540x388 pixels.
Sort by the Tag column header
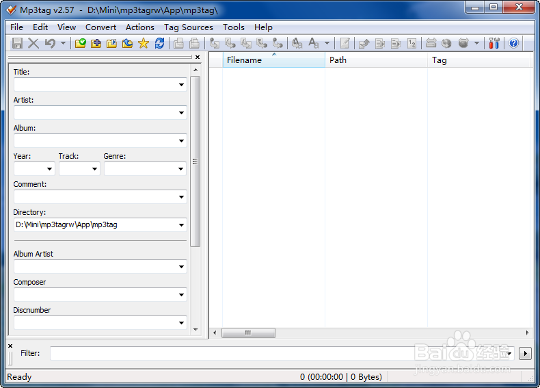pos(478,60)
